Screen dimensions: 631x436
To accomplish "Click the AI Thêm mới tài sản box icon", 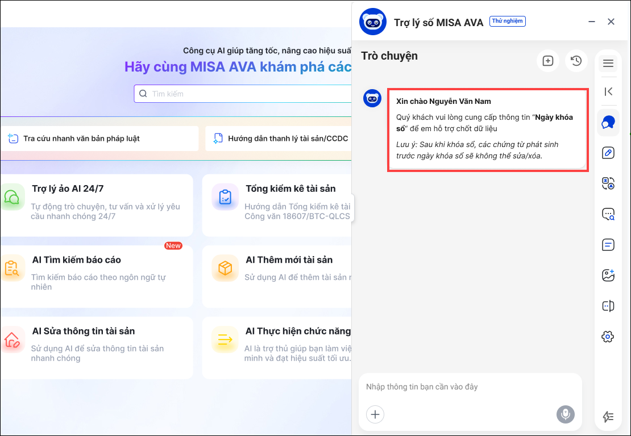I will tap(225, 268).
